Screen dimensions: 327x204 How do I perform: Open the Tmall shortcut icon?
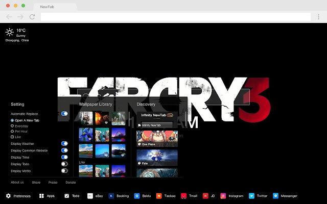[183, 196]
